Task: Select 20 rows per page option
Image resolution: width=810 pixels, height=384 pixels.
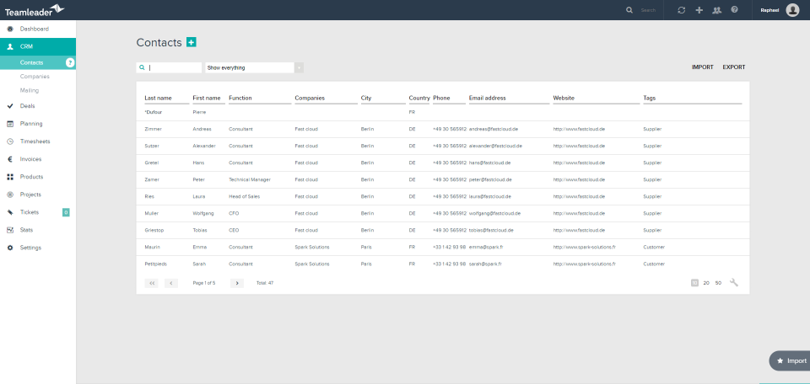Action: [x=706, y=283]
